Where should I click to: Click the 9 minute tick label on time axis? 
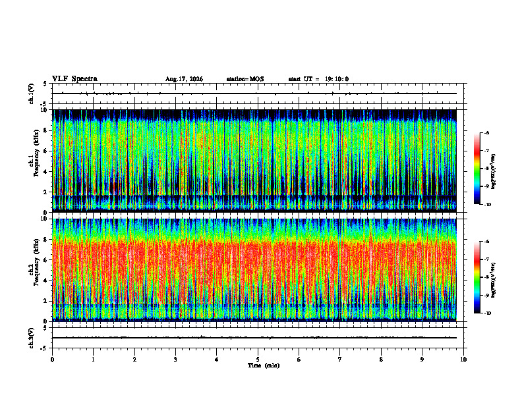[x=422, y=360]
